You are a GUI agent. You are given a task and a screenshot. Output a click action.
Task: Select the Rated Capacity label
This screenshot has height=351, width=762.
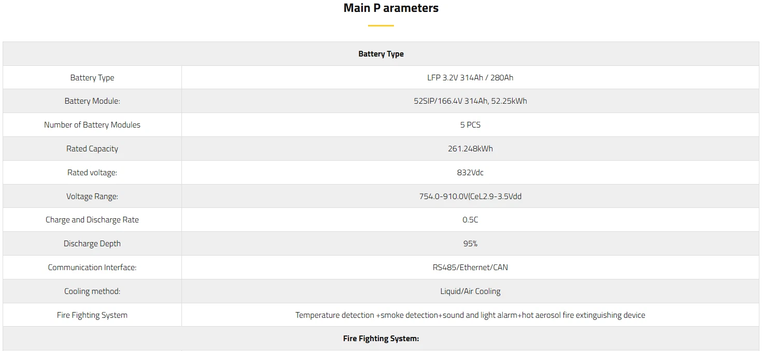92,149
